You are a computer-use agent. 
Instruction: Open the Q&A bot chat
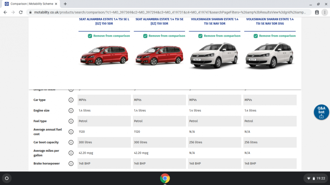pyautogui.click(x=321, y=112)
